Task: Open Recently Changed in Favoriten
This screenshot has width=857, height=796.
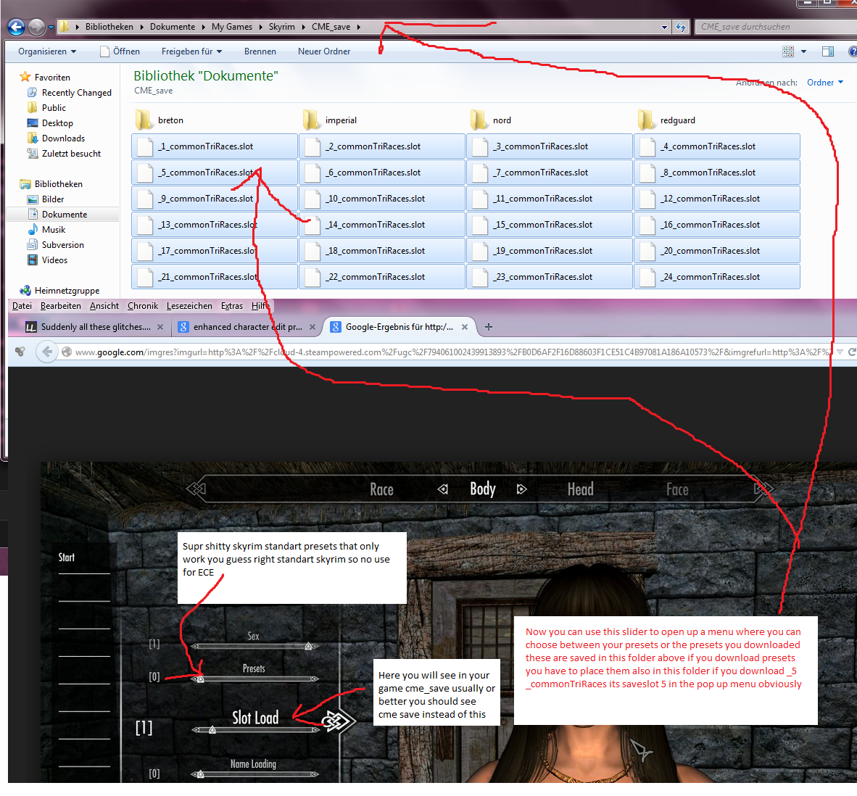Action: coord(77,93)
